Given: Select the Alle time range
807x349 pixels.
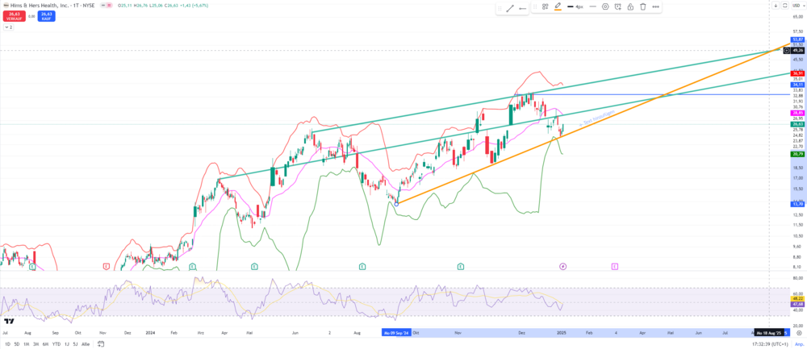Looking at the screenshot, I should (86, 344).
